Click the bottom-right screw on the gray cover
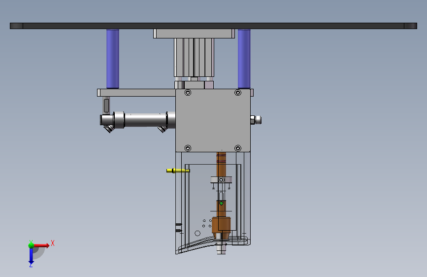 click(238, 148)
